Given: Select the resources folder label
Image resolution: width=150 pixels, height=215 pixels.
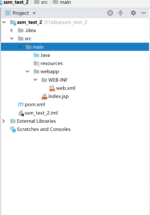Looking at the screenshot, I should 51,63.
